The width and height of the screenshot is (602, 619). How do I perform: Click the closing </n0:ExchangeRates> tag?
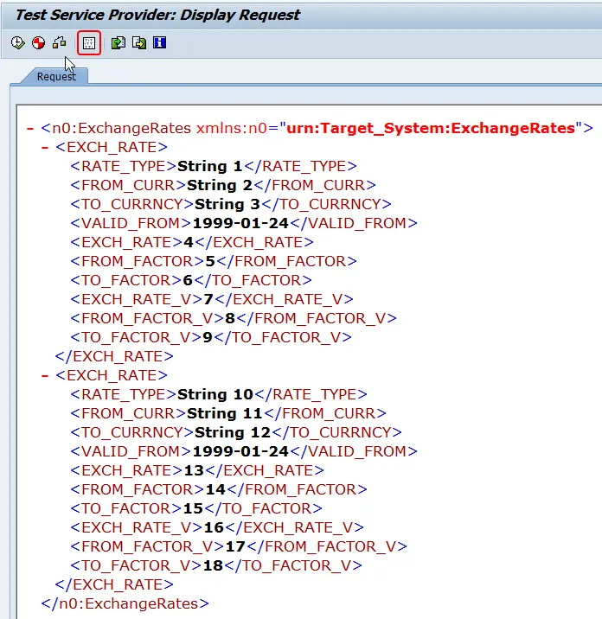coord(125,603)
